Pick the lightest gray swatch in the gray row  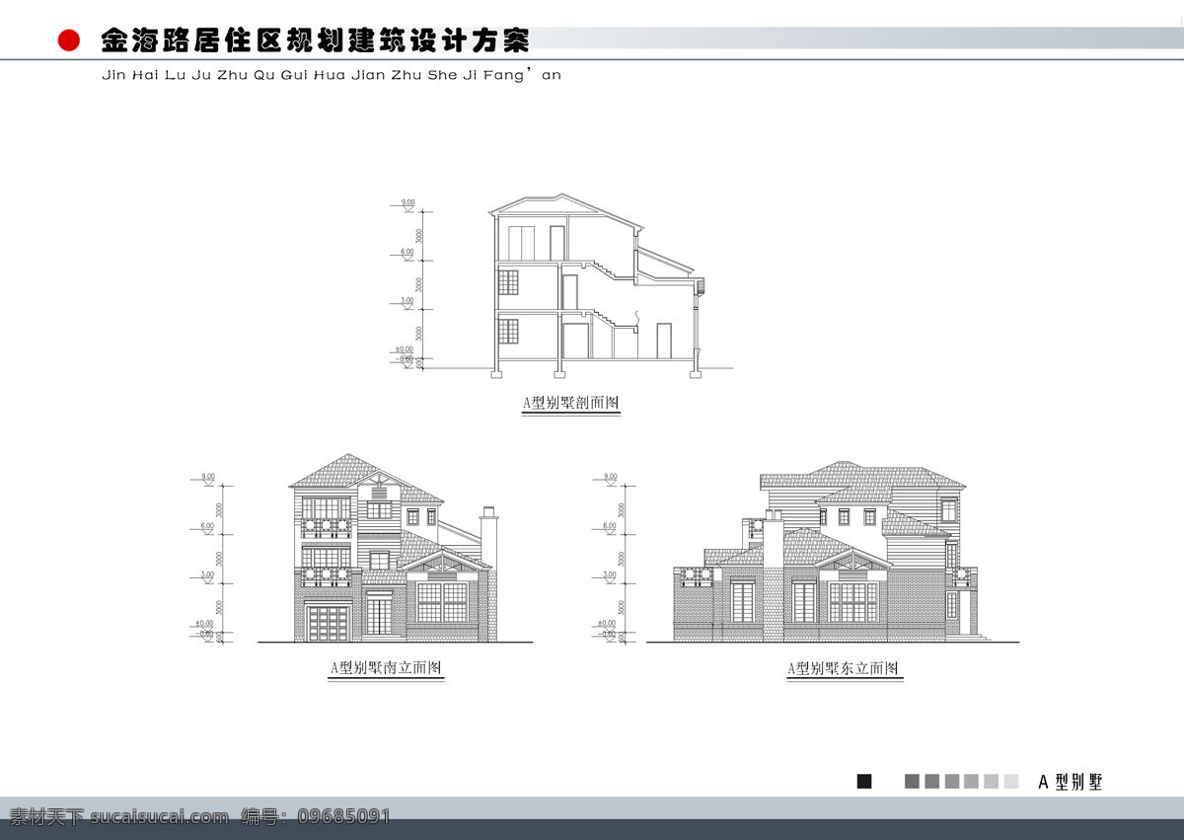coord(1010,781)
